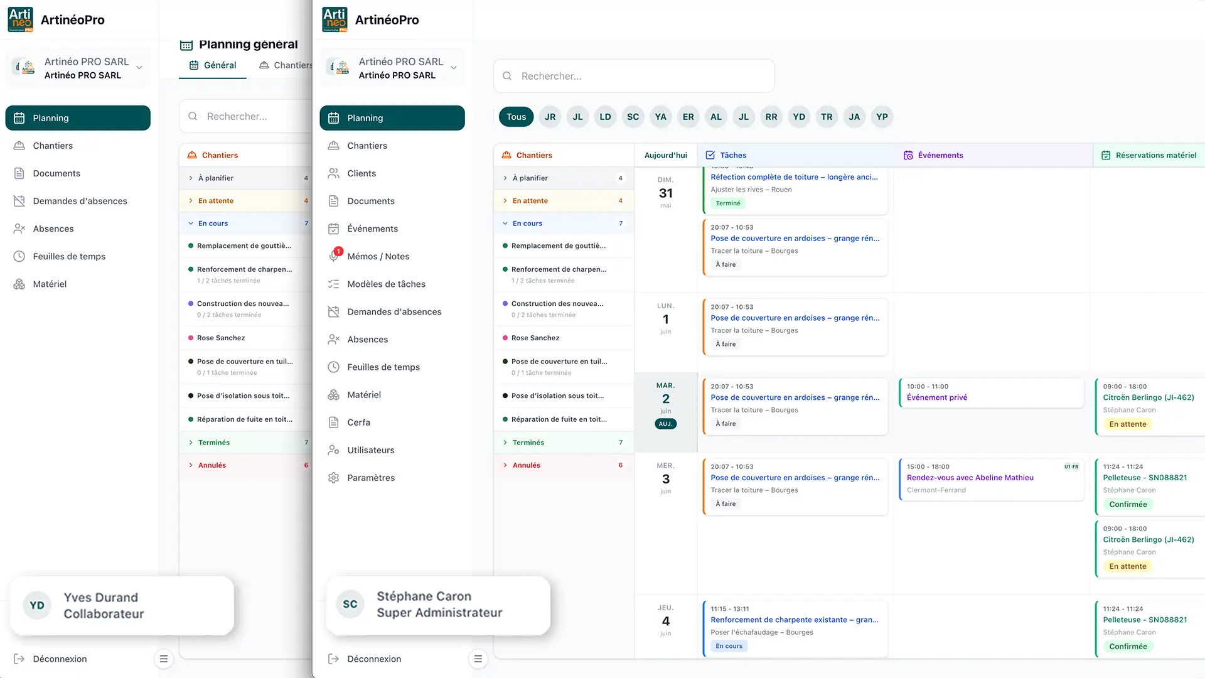The width and height of the screenshot is (1205, 678).
Task: Focus the administrator panel Rechercher field
Action: click(x=634, y=76)
